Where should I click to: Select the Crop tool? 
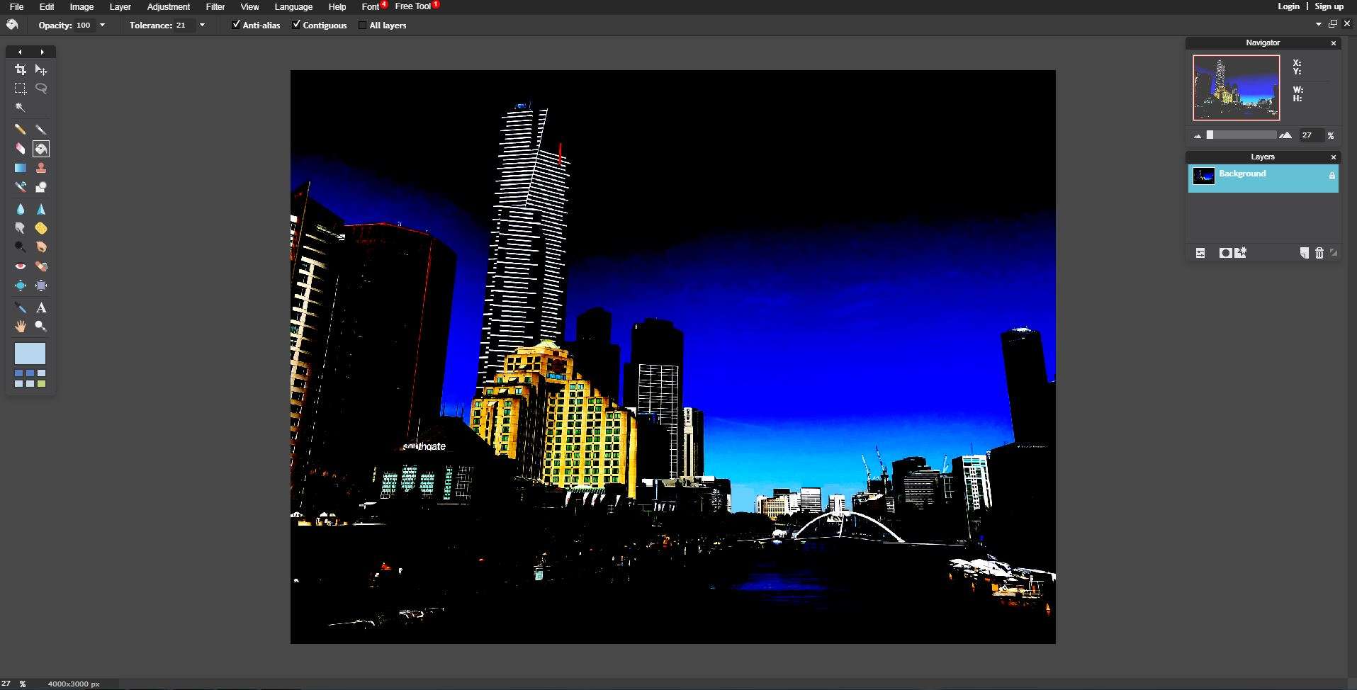click(x=20, y=69)
